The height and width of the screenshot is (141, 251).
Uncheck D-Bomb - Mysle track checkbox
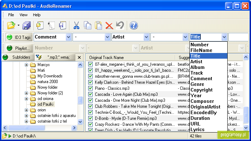[90, 118]
